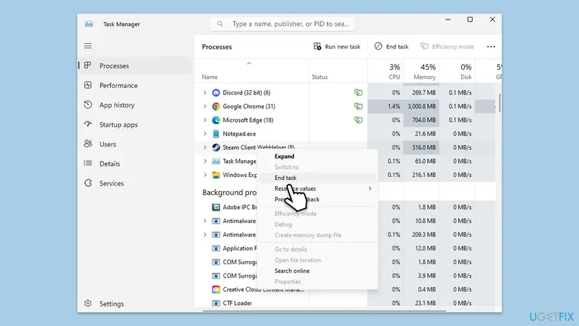579x326 pixels.
Task: Open the hamburger navigation menu
Action: (x=87, y=46)
